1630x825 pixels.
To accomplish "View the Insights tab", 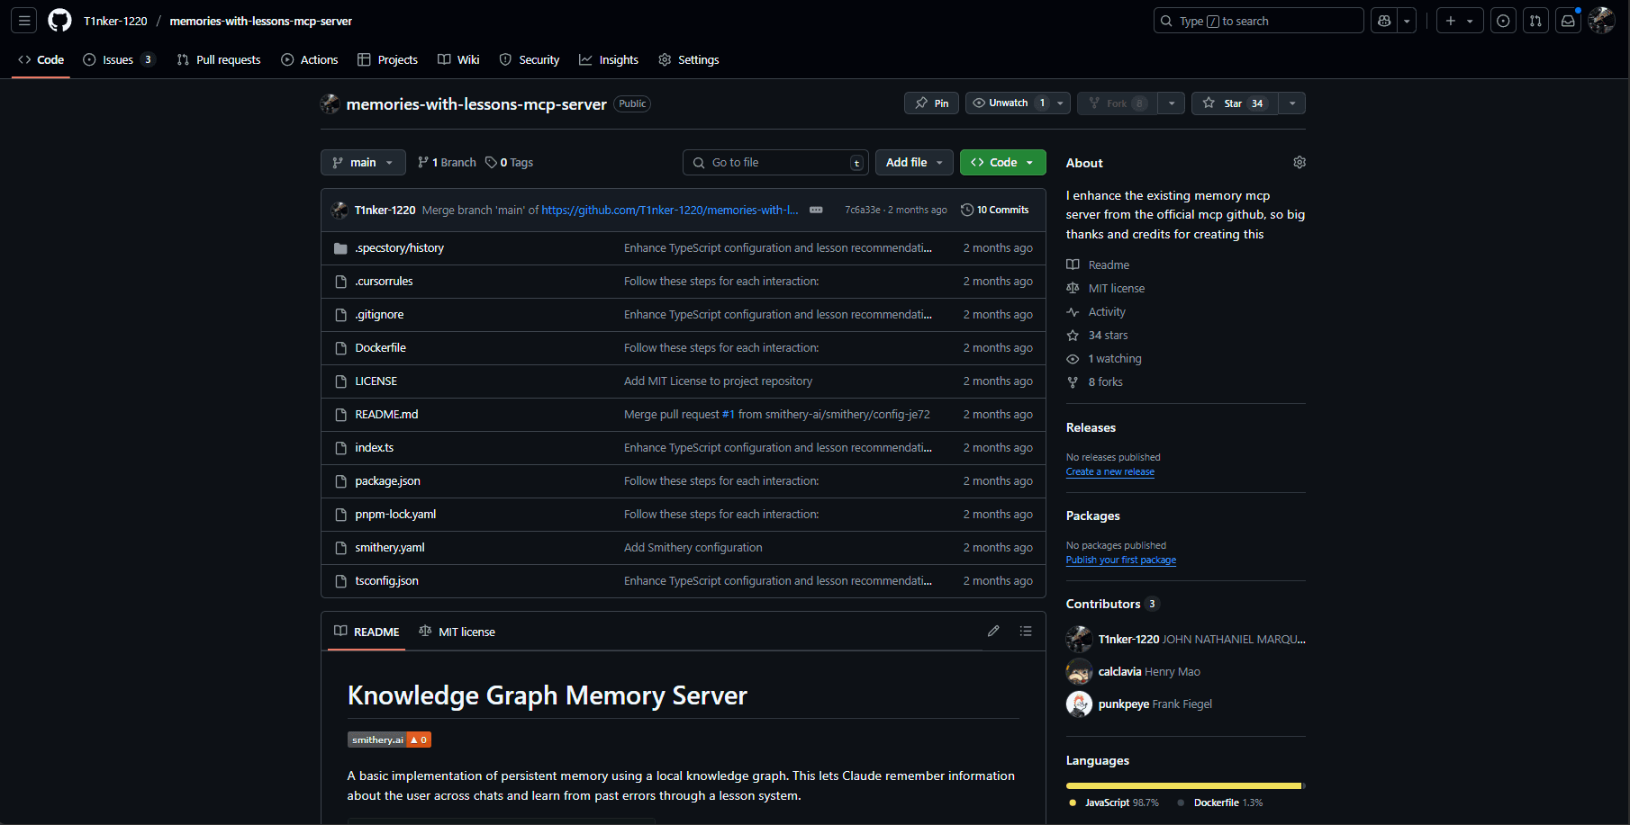I will (x=609, y=59).
